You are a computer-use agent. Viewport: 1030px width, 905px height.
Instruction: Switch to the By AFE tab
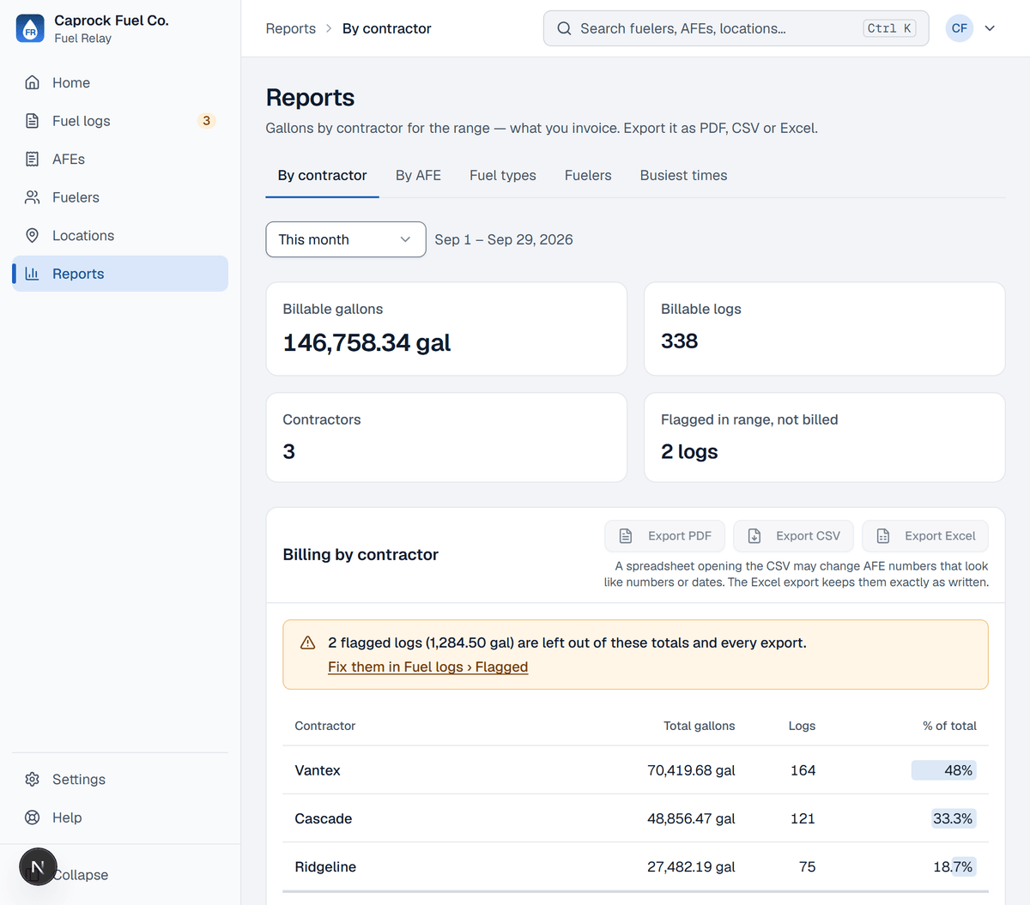418,175
